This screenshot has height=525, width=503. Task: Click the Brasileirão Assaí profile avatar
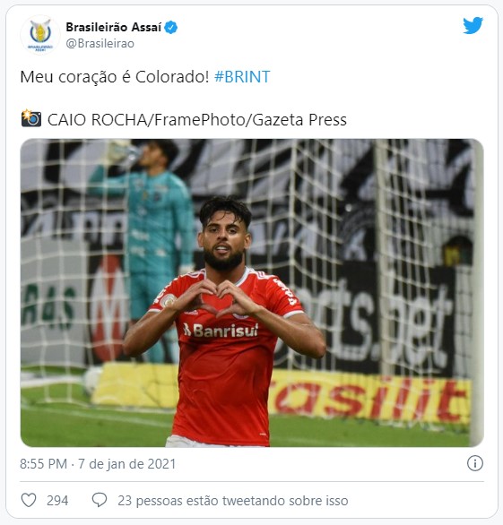(40, 35)
